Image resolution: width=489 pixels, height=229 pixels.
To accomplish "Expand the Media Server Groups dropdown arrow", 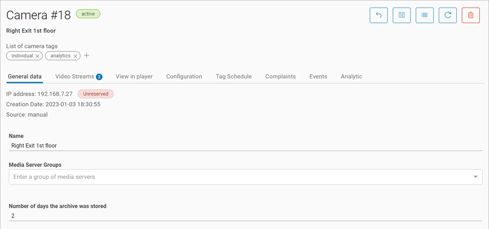I will (475, 177).
